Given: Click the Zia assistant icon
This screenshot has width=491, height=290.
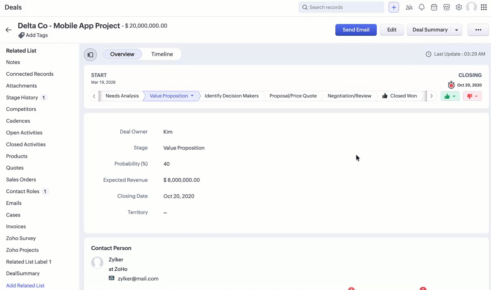Looking at the screenshot, I should (x=409, y=7).
